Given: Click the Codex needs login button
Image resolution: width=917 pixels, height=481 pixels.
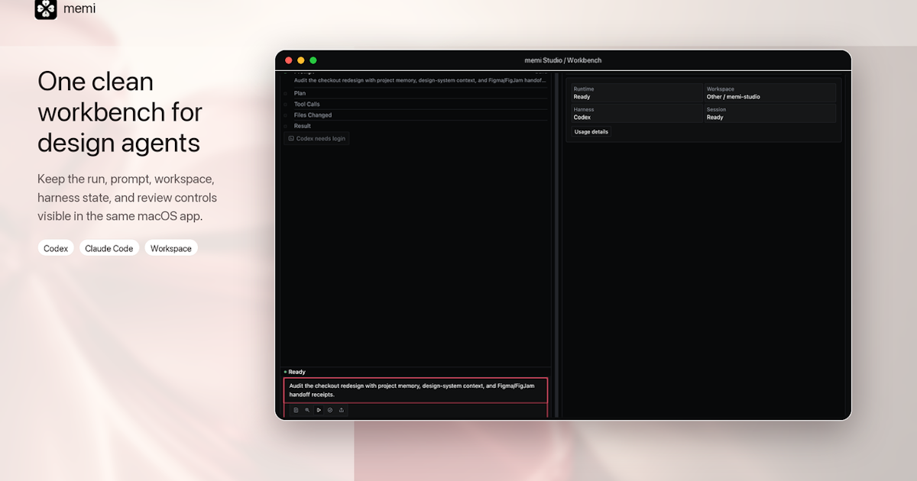Looking at the screenshot, I should pos(316,138).
